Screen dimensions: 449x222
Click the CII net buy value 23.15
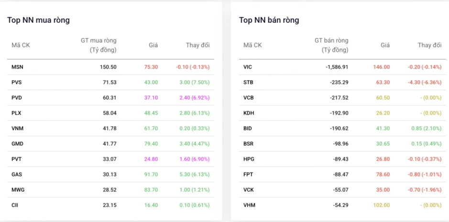(110, 205)
